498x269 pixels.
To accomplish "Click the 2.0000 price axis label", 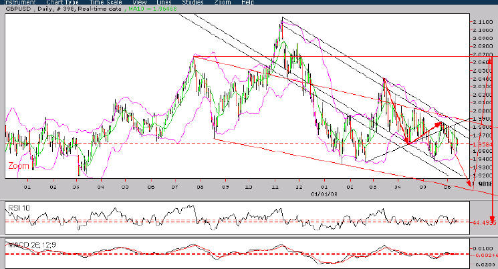I will 483,110.
